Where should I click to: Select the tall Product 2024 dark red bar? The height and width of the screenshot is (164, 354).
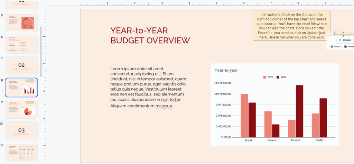(x=300, y=111)
